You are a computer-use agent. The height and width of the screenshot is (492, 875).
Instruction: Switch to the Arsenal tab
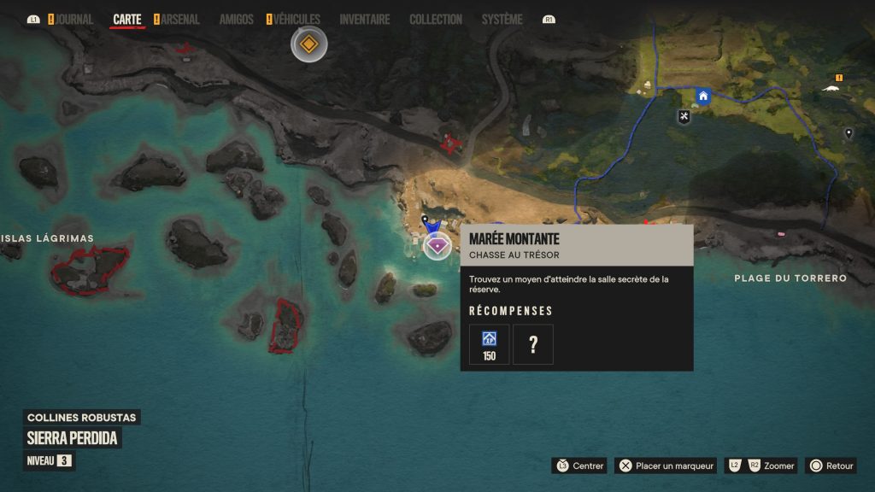click(x=176, y=20)
